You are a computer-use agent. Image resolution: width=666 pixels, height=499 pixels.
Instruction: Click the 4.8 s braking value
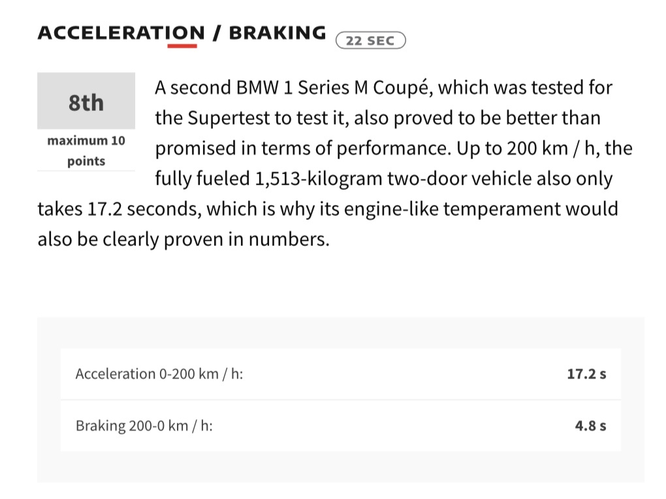(x=590, y=426)
